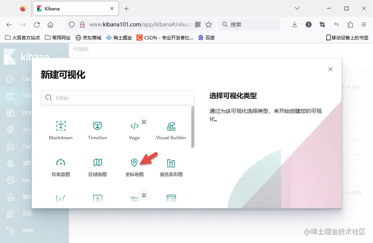
Task: Open the Visual Builder visualization
Action: [x=171, y=130]
